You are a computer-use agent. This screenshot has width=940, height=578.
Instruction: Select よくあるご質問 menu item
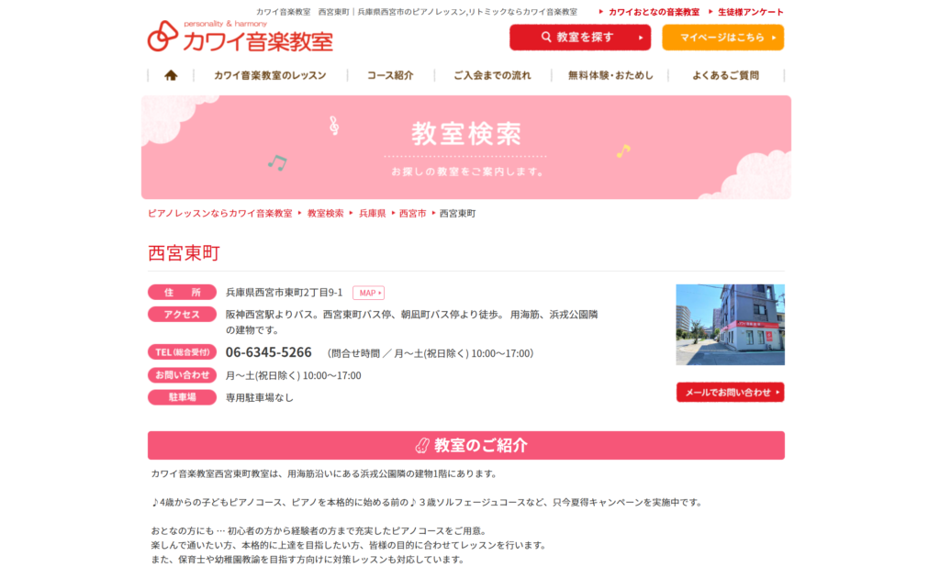coord(725,75)
